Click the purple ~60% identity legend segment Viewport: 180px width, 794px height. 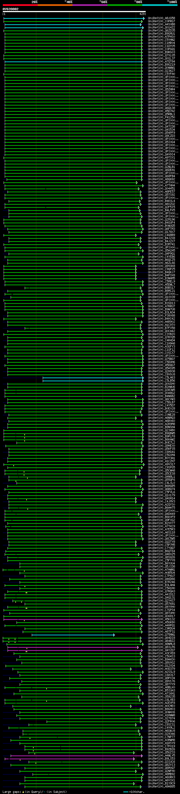[x=90, y=5]
